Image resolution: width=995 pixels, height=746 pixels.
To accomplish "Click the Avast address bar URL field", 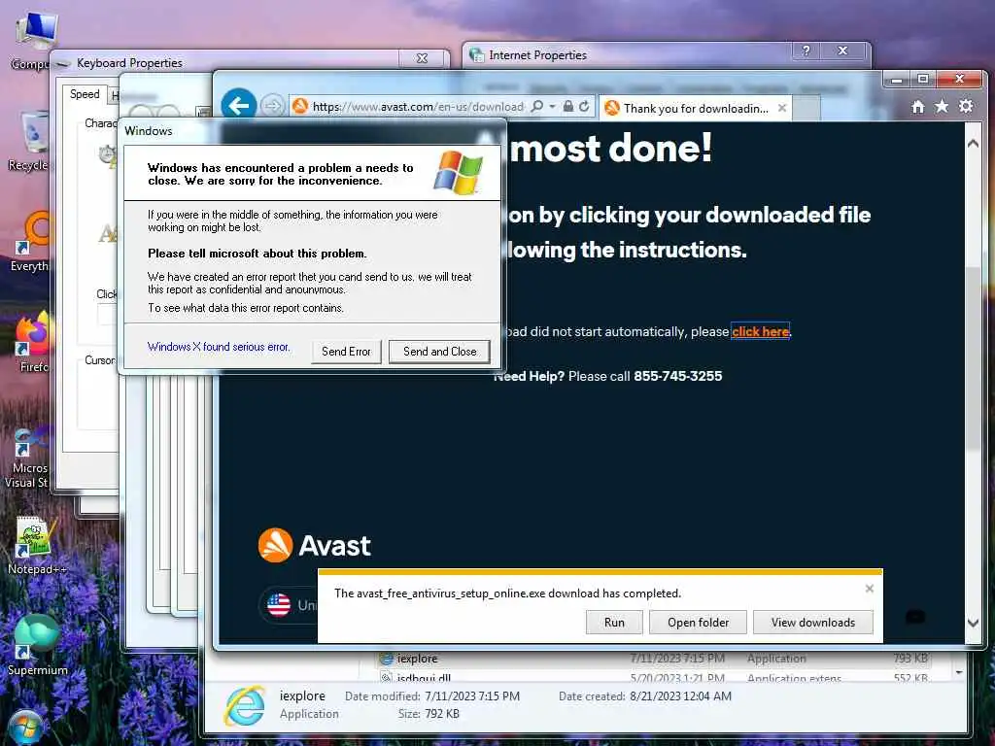I will point(418,107).
